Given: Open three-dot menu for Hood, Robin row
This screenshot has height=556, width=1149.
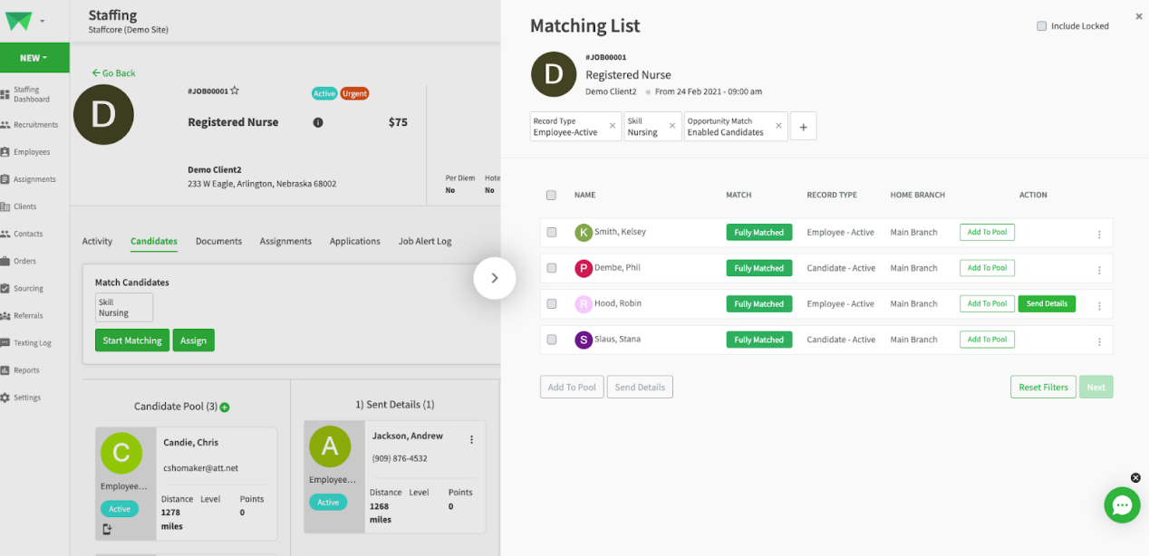Looking at the screenshot, I should tap(1099, 306).
